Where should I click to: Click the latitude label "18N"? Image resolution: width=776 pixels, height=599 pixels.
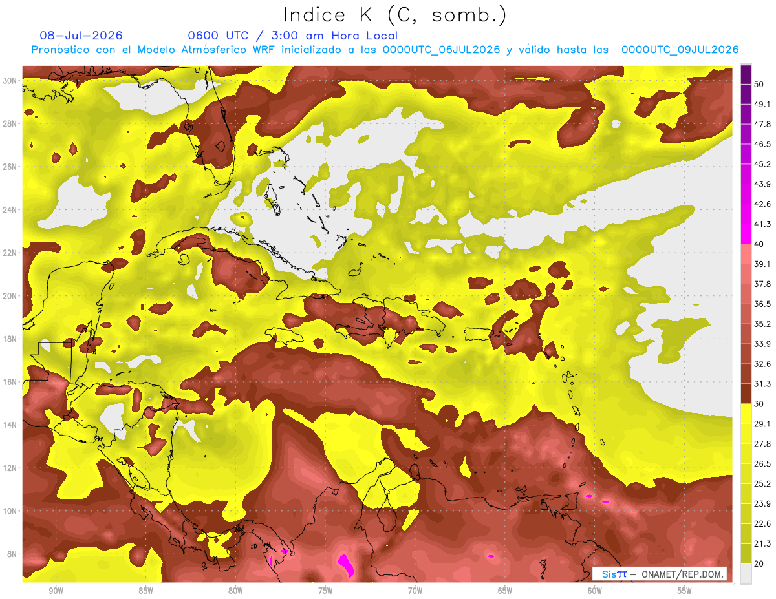pos(10,339)
